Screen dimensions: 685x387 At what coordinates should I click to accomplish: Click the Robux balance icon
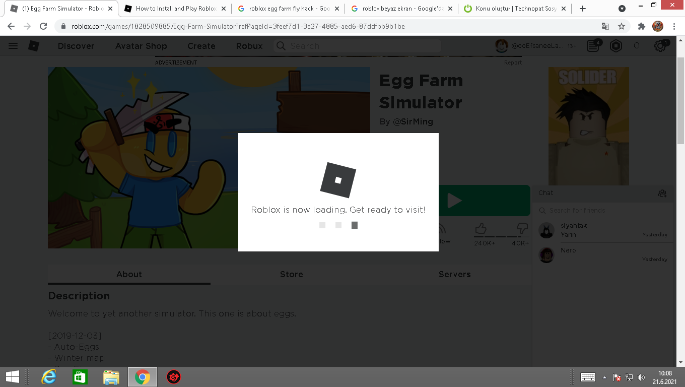[616, 46]
